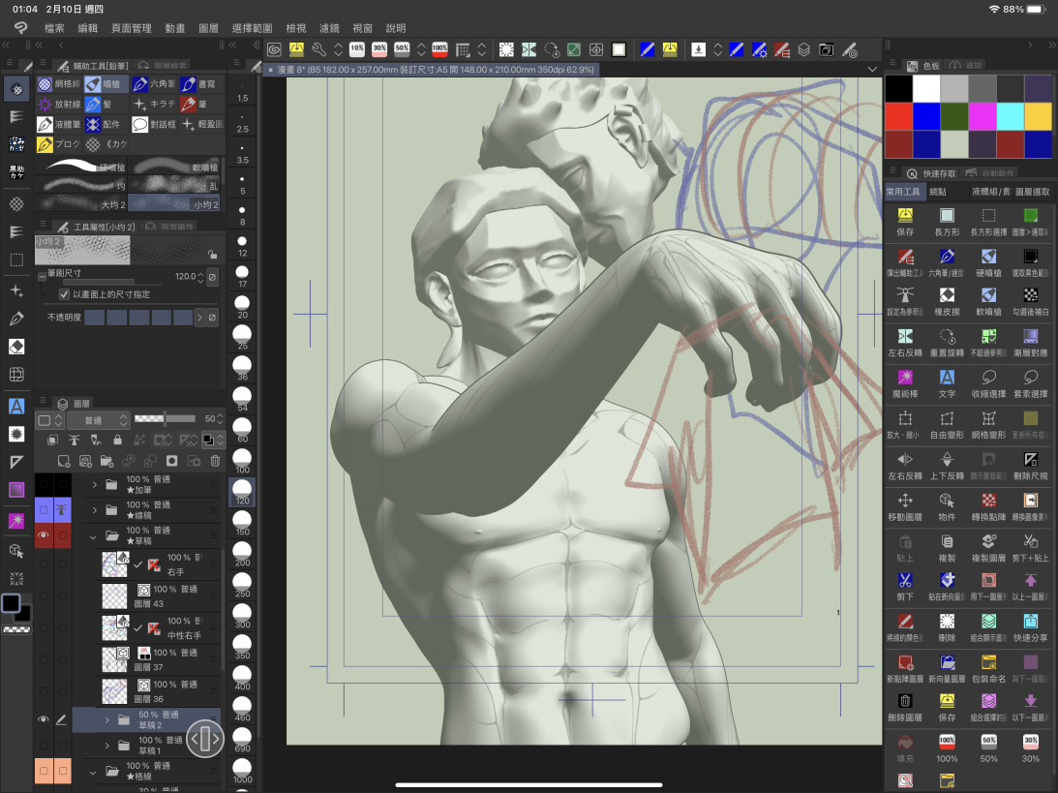Expand the 草稿 2 layer folder

click(106, 720)
